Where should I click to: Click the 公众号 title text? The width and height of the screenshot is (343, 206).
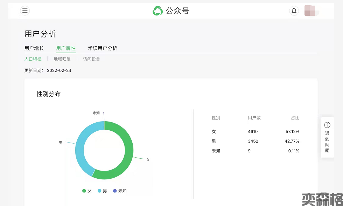177,11
